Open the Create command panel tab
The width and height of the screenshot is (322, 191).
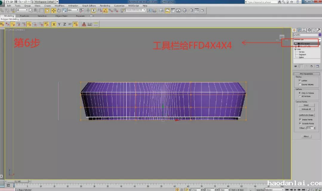[294, 30]
